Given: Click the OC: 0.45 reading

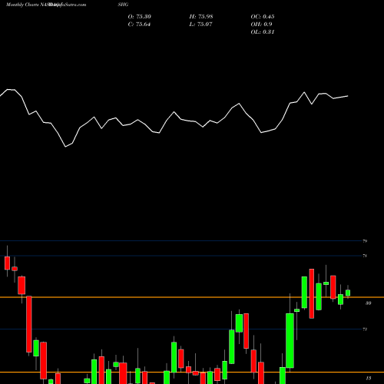Looking at the screenshot, I should (x=263, y=17).
